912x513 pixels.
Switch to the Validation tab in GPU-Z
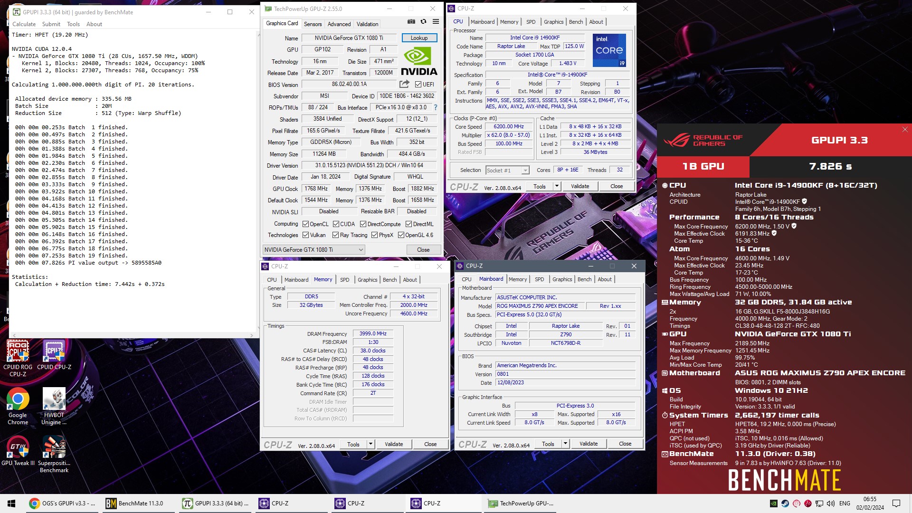(368, 24)
